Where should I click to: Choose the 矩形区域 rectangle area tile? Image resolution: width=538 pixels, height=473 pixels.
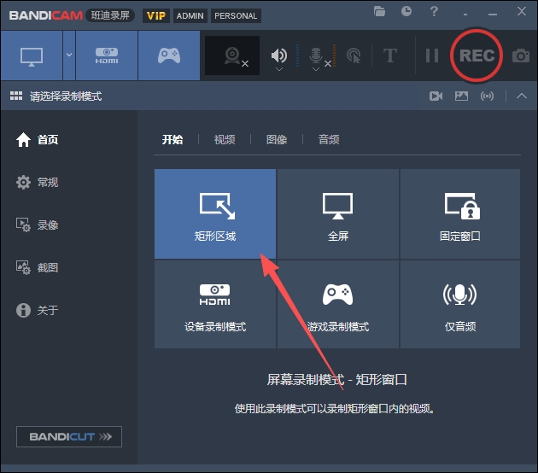click(215, 213)
